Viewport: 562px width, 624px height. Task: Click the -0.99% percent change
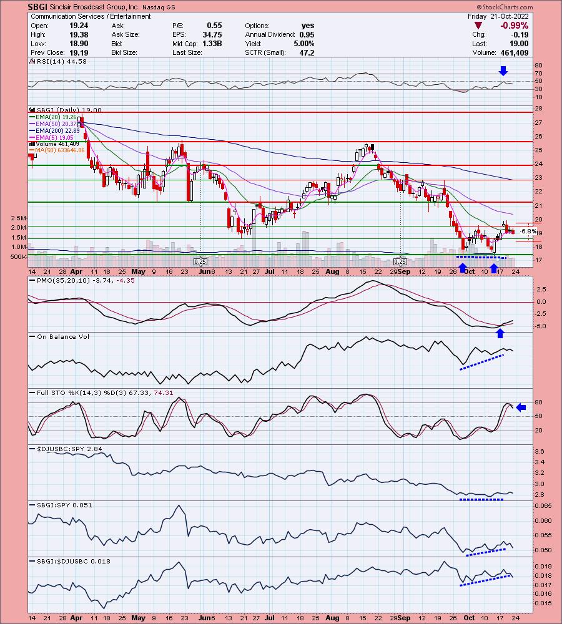[x=514, y=26]
